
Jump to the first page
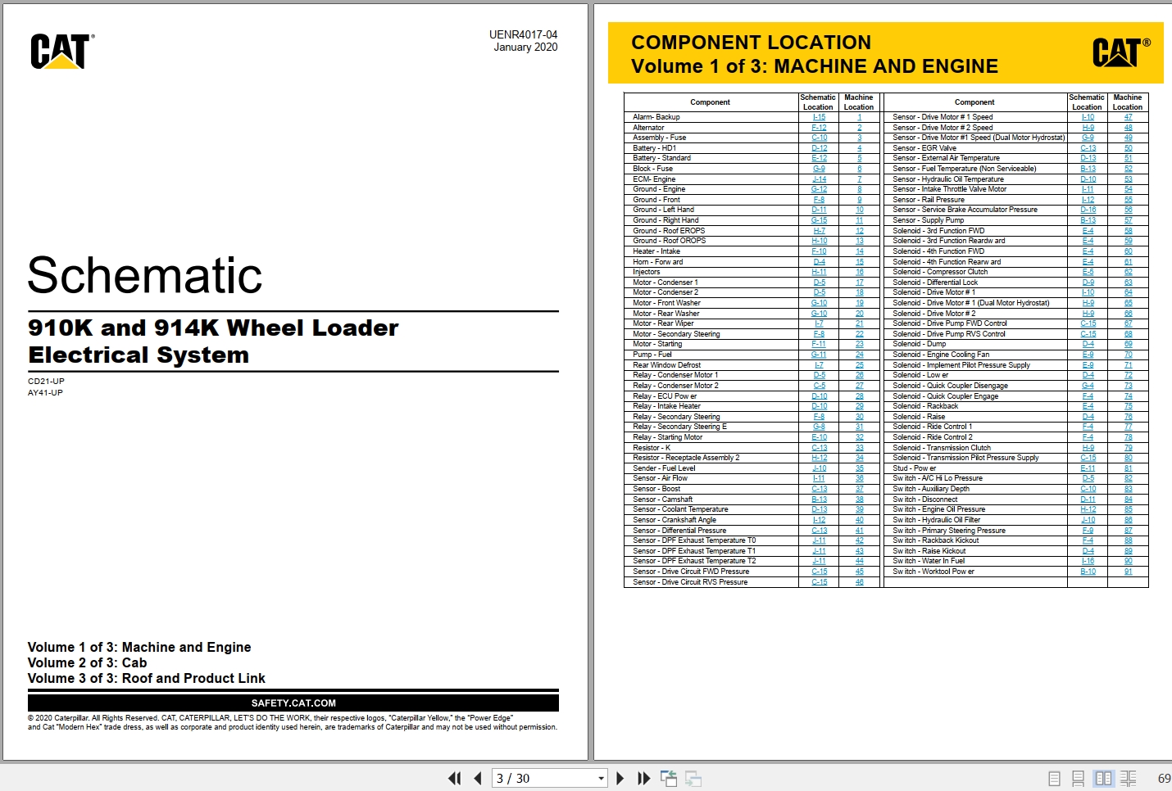pos(454,779)
